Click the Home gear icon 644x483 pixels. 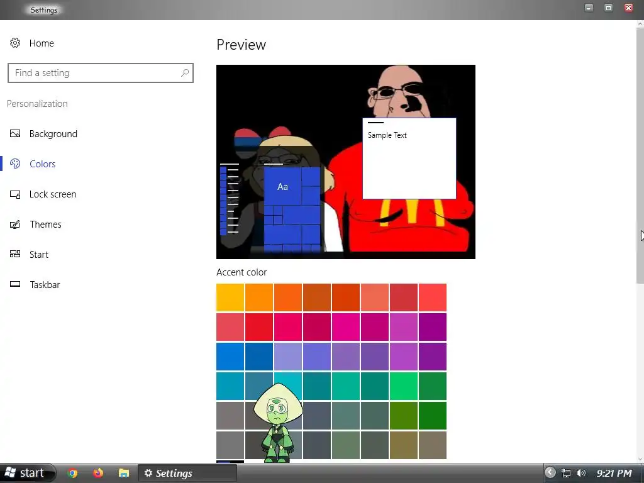pyautogui.click(x=15, y=43)
